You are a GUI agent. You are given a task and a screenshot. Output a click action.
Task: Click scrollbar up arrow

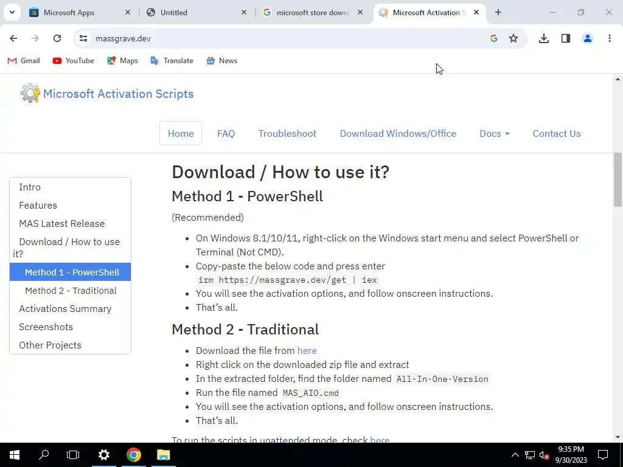coord(618,79)
